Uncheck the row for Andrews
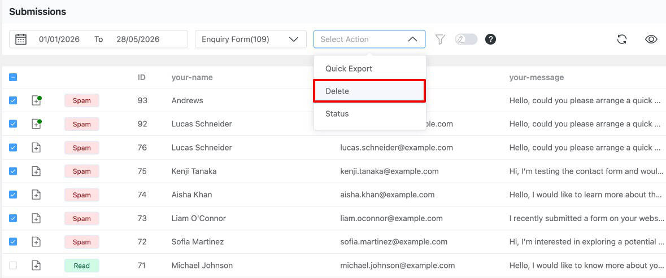The image size is (666, 278). 13,100
